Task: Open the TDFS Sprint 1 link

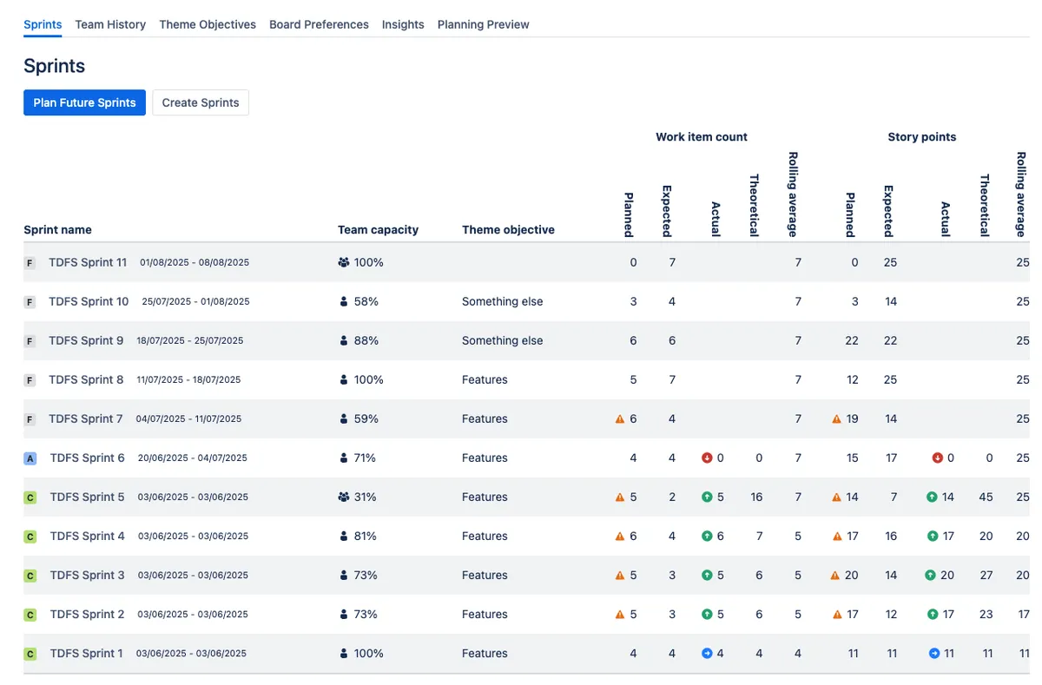Action: 87,653
